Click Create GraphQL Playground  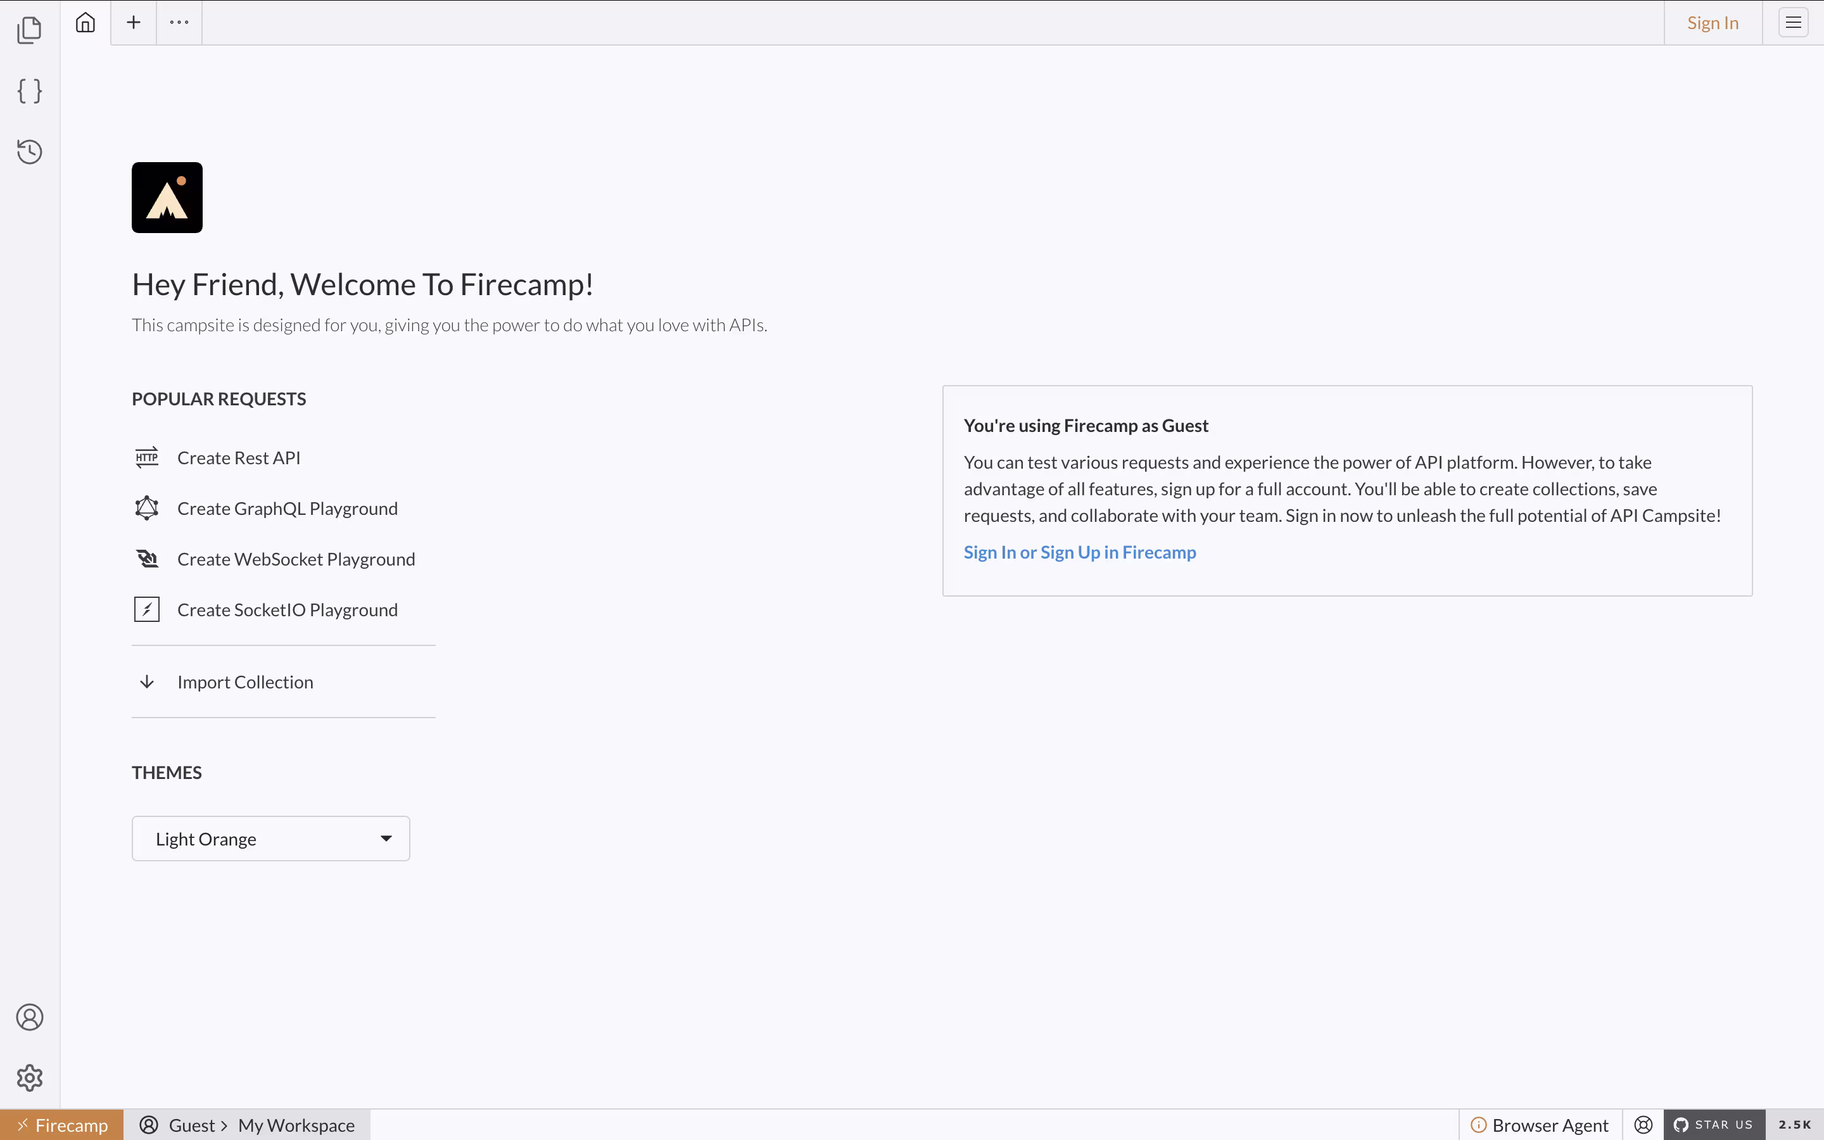point(287,508)
